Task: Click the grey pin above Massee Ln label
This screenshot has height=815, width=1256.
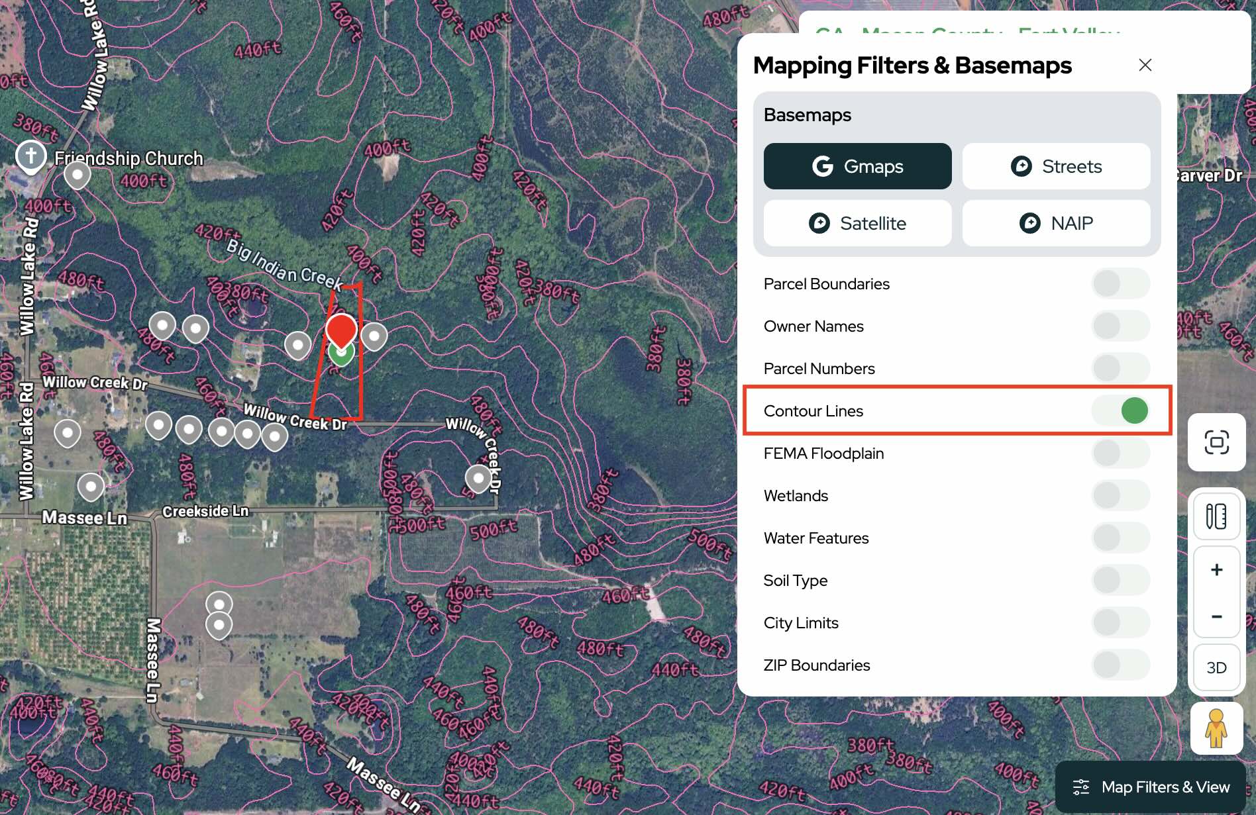Action: [x=91, y=487]
